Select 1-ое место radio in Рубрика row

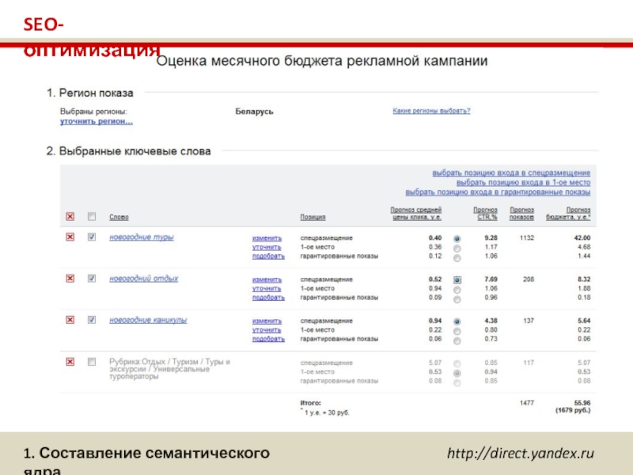[x=457, y=374]
